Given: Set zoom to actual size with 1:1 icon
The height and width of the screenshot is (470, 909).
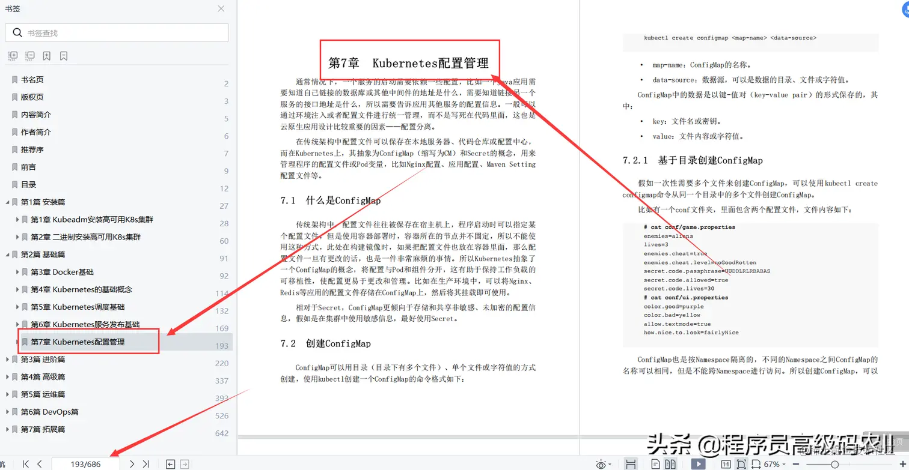Looking at the screenshot, I should point(726,463).
